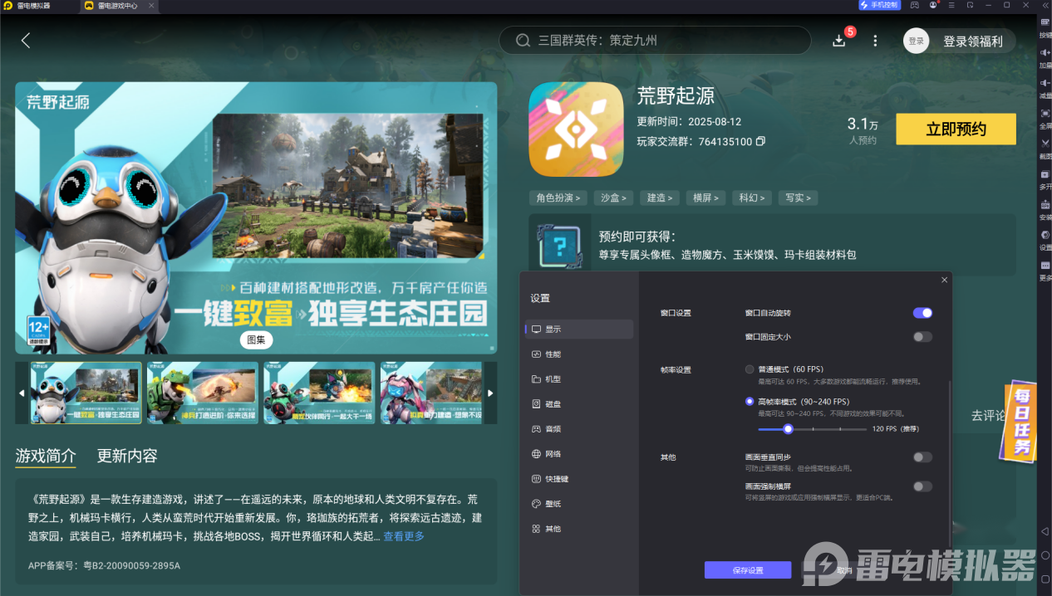
Task: Enable the 画面强制横屏 switch
Action: pyautogui.click(x=922, y=486)
